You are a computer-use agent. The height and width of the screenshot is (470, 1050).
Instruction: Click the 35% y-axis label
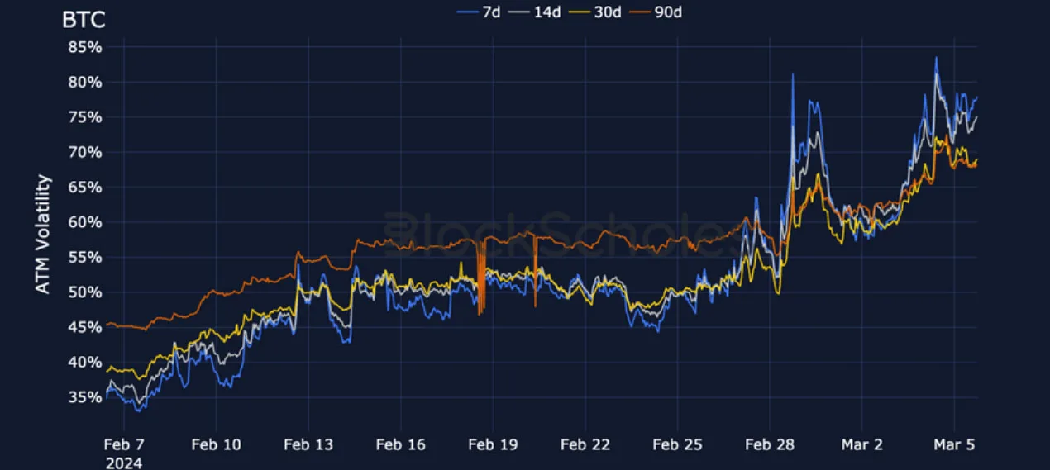pos(85,397)
